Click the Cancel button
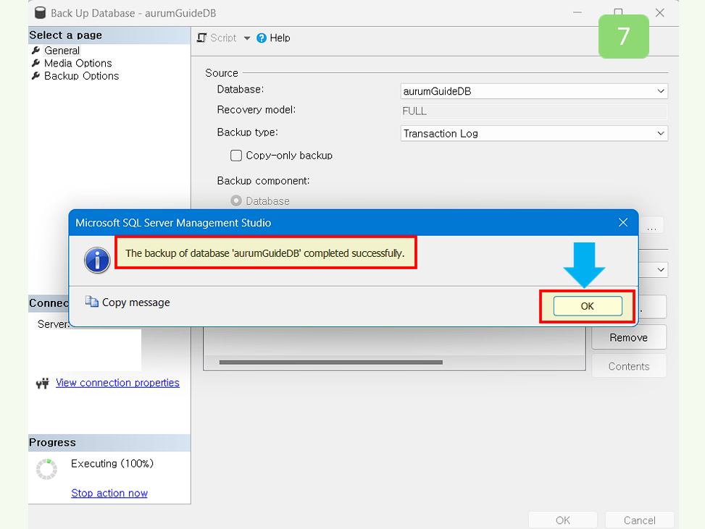 (x=639, y=520)
